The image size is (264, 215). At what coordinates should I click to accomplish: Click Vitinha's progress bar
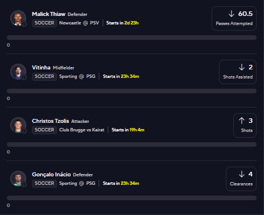(132, 91)
